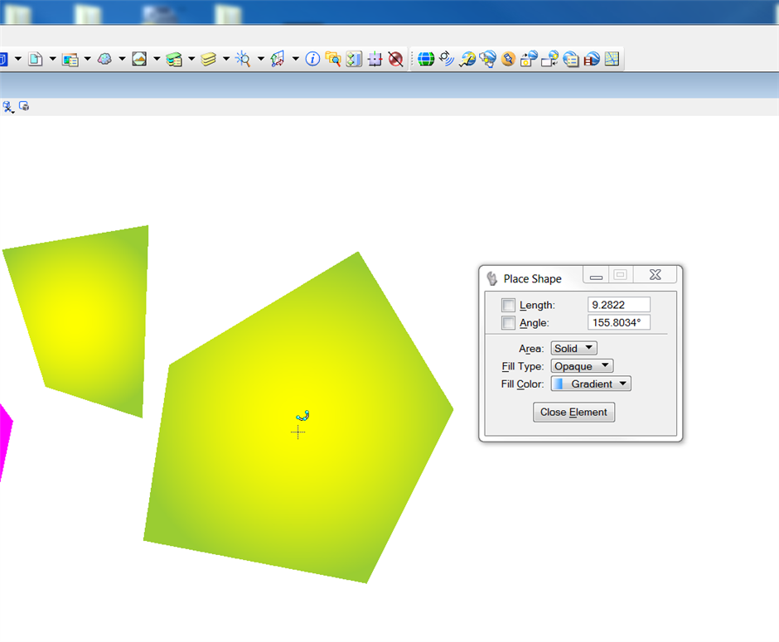This screenshot has width=779, height=642.
Task: Expand the arrow beside Raster Manager icon
Action: click(x=88, y=59)
